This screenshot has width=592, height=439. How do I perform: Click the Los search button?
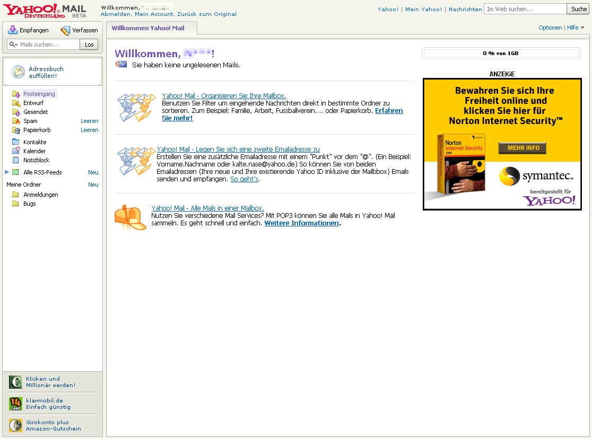[89, 45]
